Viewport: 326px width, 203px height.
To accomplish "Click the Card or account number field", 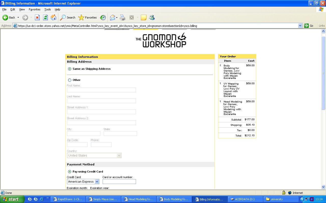I will (119, 181).
